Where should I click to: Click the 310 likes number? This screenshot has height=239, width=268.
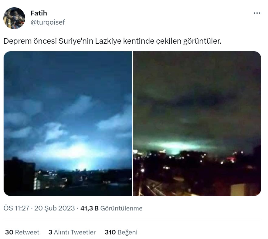[110, 232]
